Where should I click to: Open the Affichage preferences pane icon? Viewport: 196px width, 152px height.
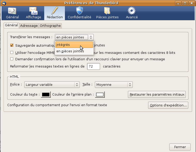pyautogui.click(x=33, y=13)
